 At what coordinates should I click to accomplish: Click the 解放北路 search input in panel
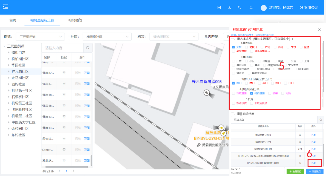click(x=274, y=120)
